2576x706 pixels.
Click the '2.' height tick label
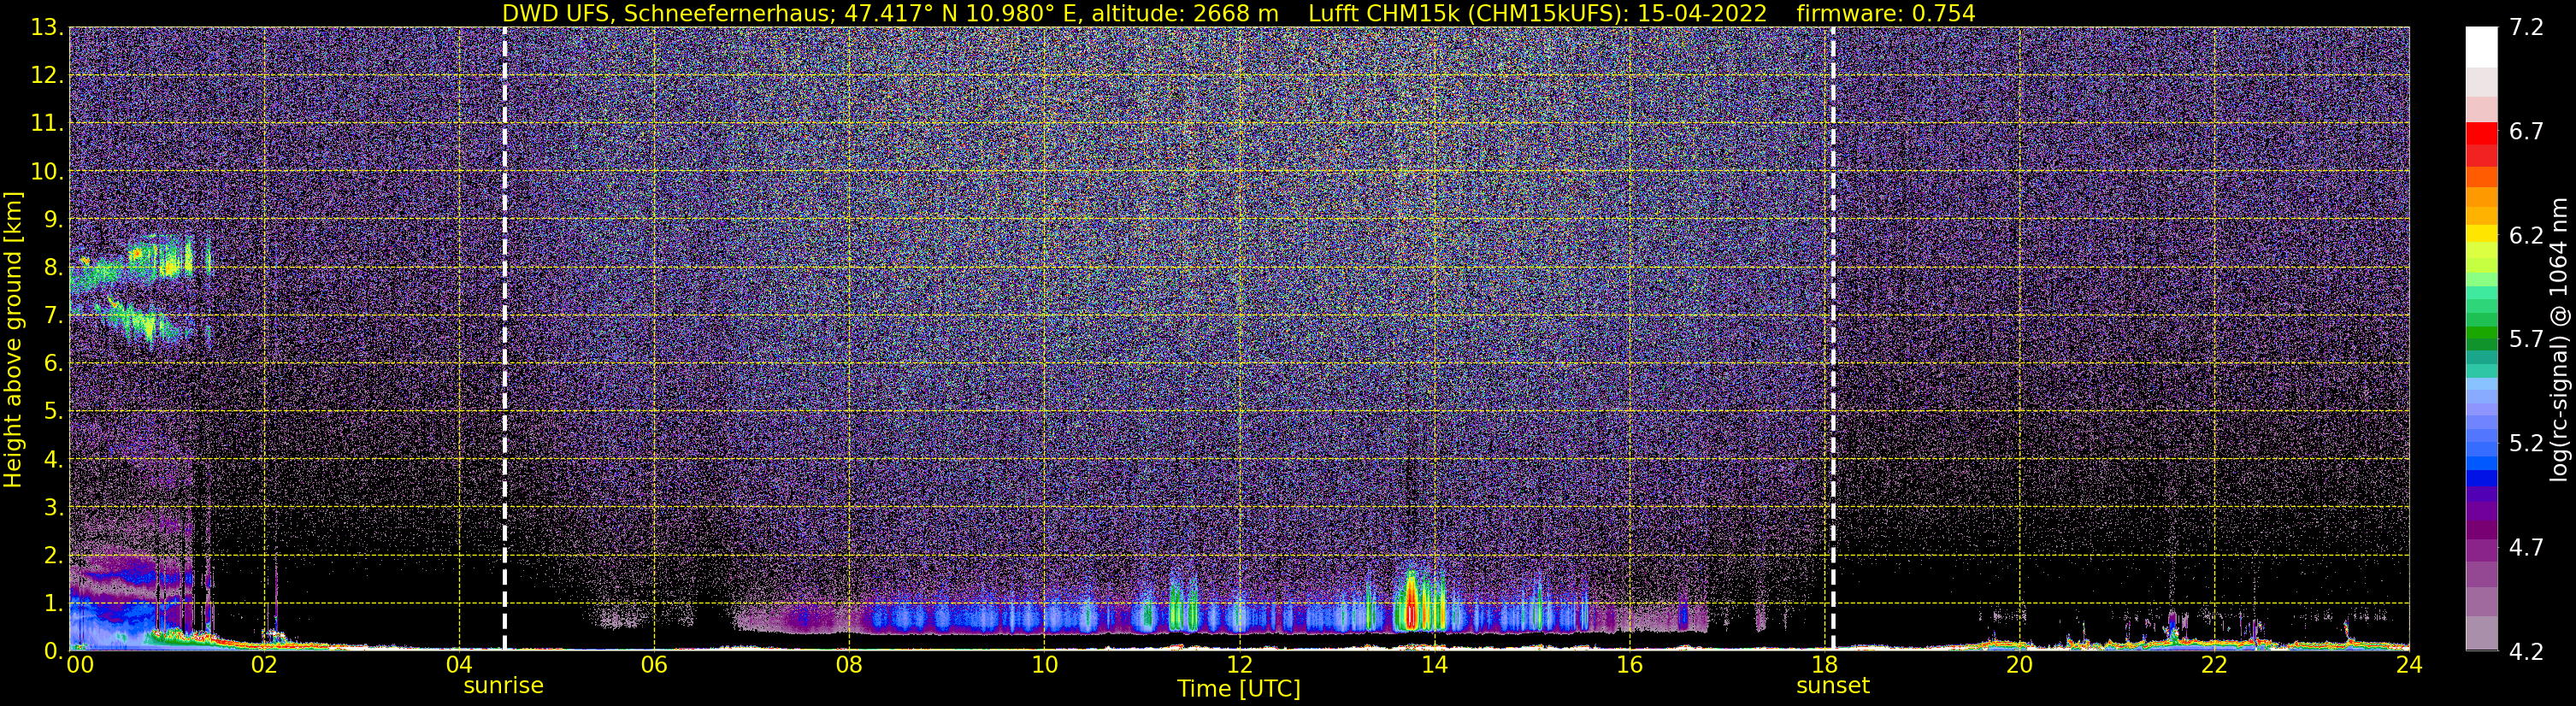53,556
